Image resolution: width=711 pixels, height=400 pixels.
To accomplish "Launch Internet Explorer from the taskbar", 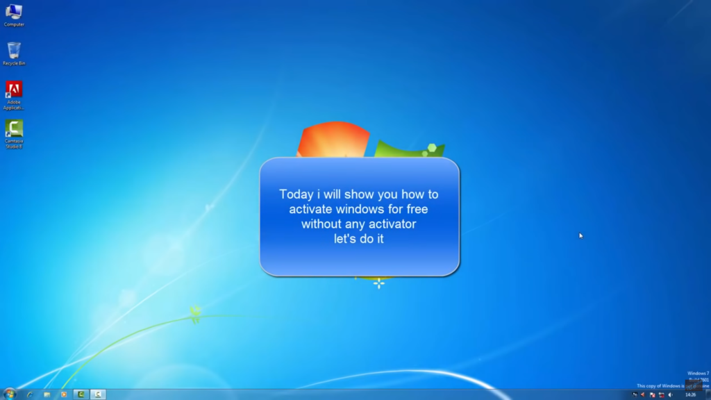I will [30, 394].
